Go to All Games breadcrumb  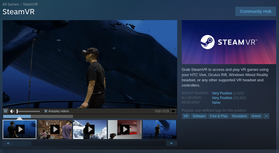click(x=10, y=4)
